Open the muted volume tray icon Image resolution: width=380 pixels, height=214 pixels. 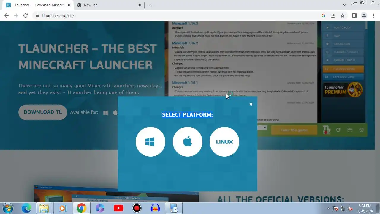[350, 208]
